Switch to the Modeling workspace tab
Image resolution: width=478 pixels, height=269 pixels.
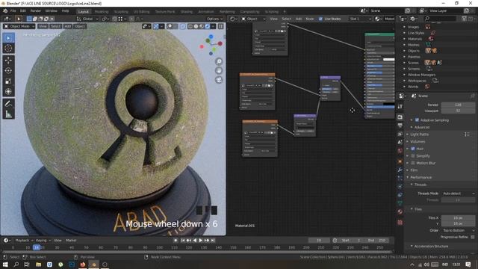(x=102, y=12)
